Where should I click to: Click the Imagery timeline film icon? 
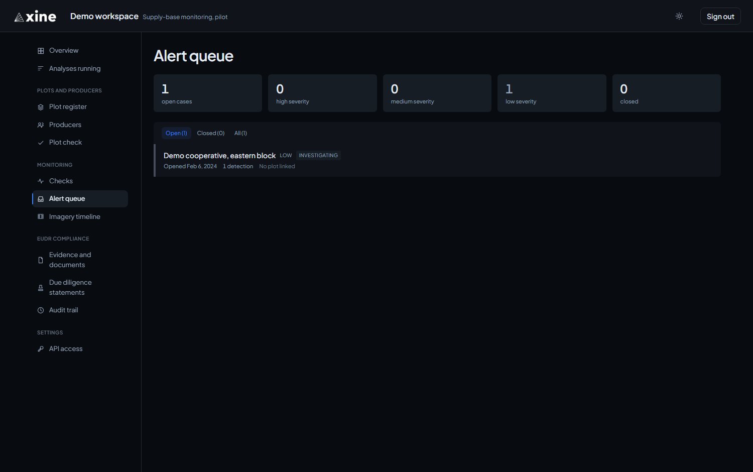coord(41,217)
